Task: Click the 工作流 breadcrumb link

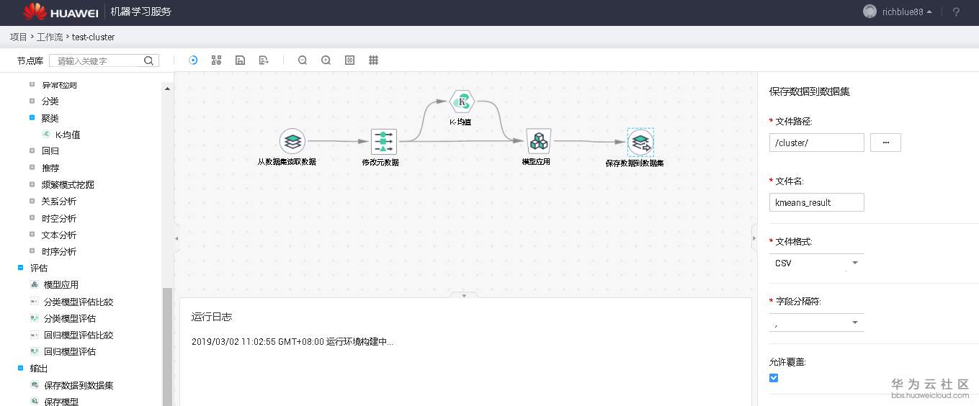Action: tap(50, 37)
